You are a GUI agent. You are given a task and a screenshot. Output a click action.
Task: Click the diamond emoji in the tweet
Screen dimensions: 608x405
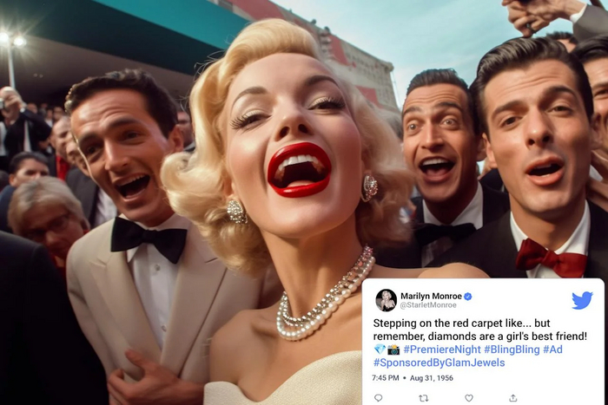click(x=380, y=349)
